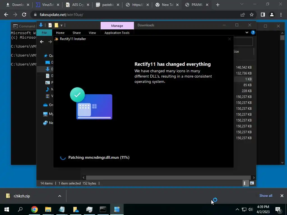Select the Manage contextual tab
Screen dimensions: 287x215
coord(117,26)
